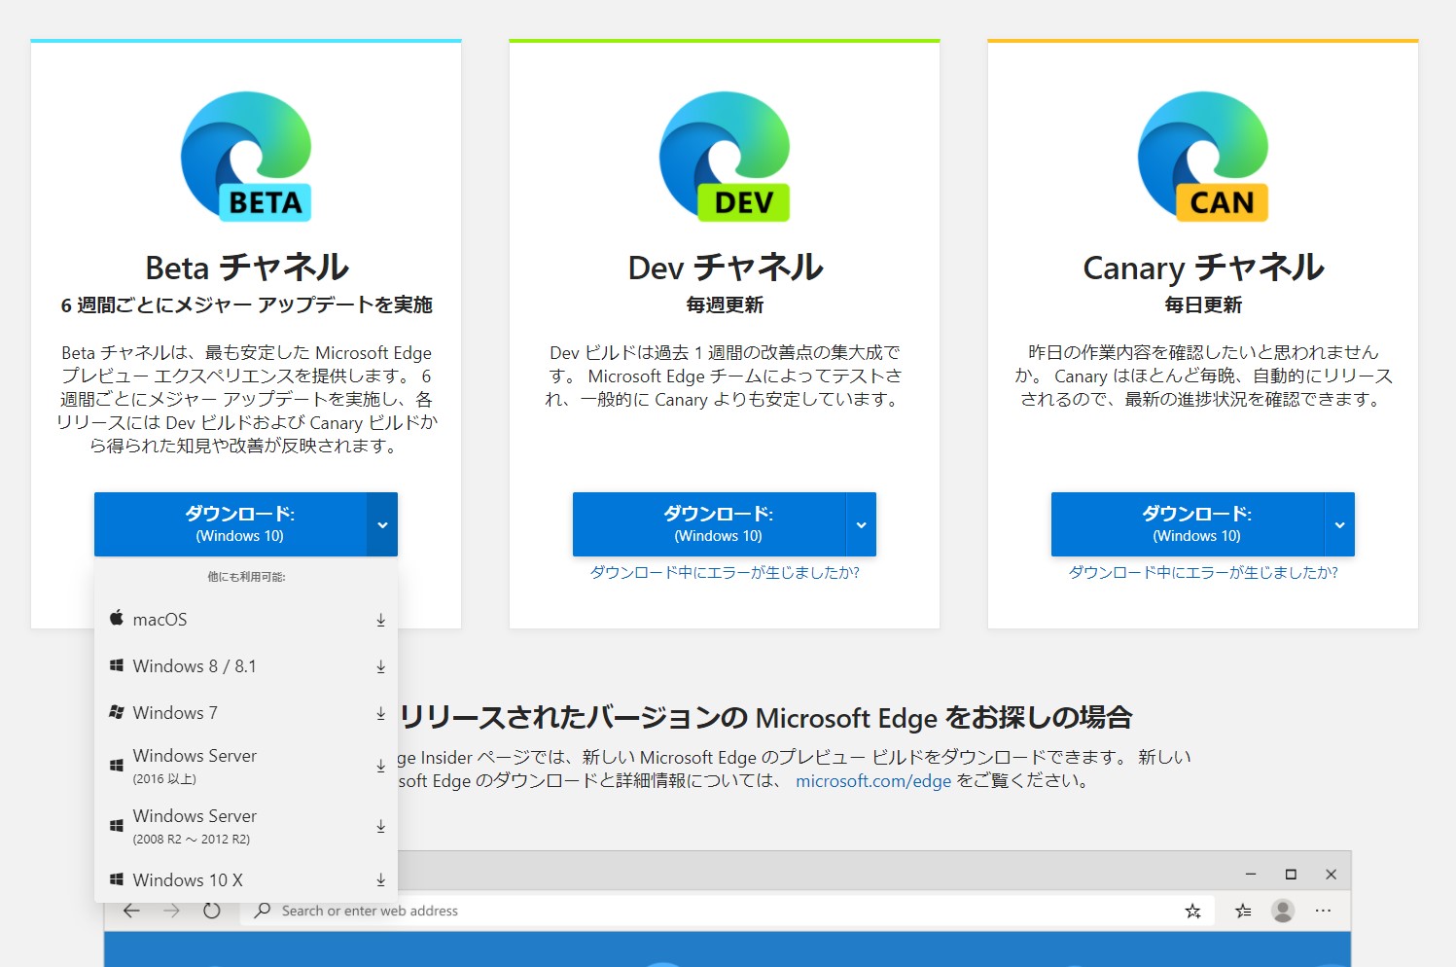Click the back arrow in the browser preview
The width and height of the screenshot is (1456, 967).
[x=131, y=911]
